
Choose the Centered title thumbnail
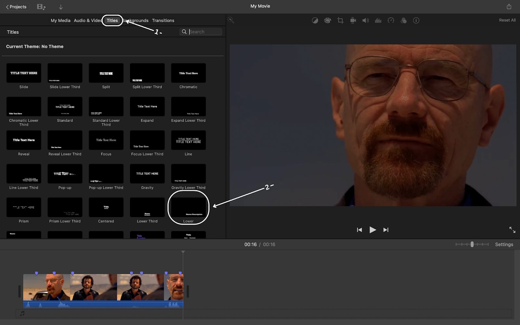coord(106,207)
